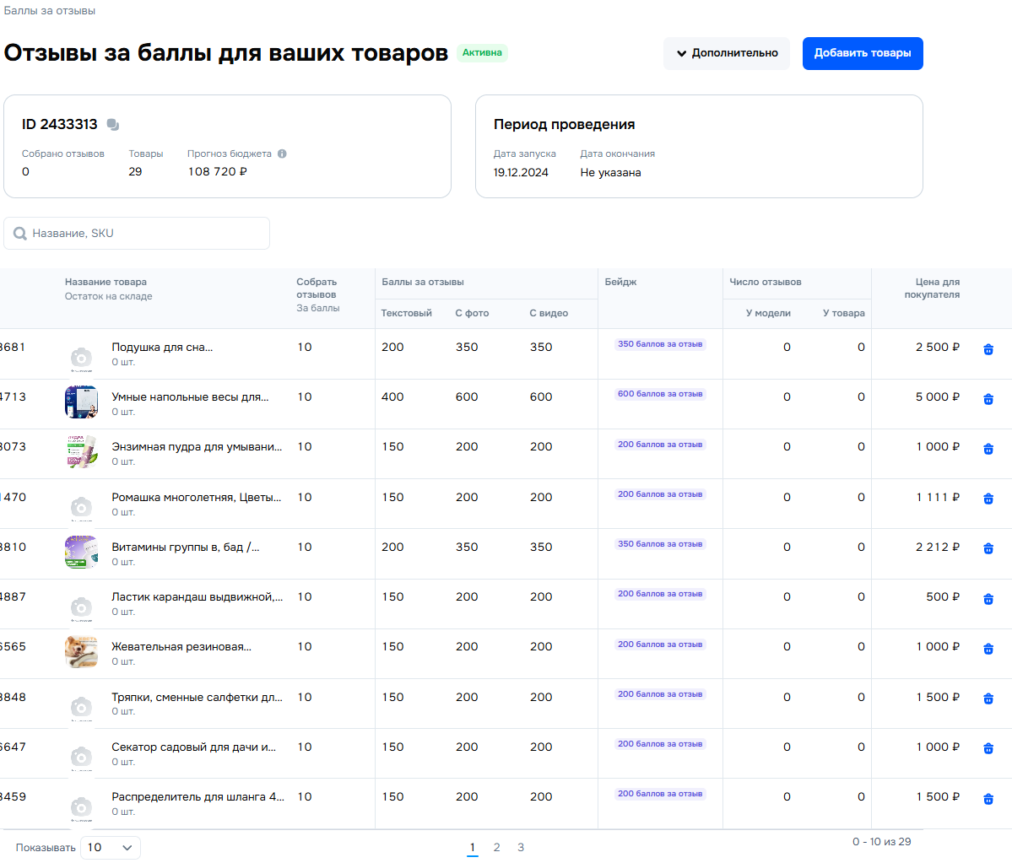Open Энзимная пудра для умывания name
Screen dimensions: 1012x863
click(197, 446)
